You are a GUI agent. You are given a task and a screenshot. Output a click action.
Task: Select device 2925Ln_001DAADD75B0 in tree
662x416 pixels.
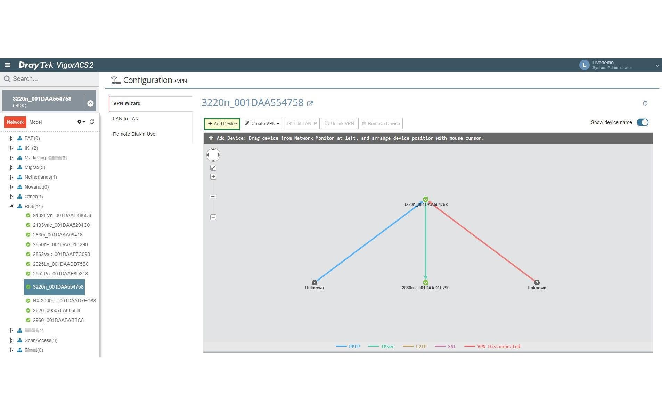pos(60,264)
